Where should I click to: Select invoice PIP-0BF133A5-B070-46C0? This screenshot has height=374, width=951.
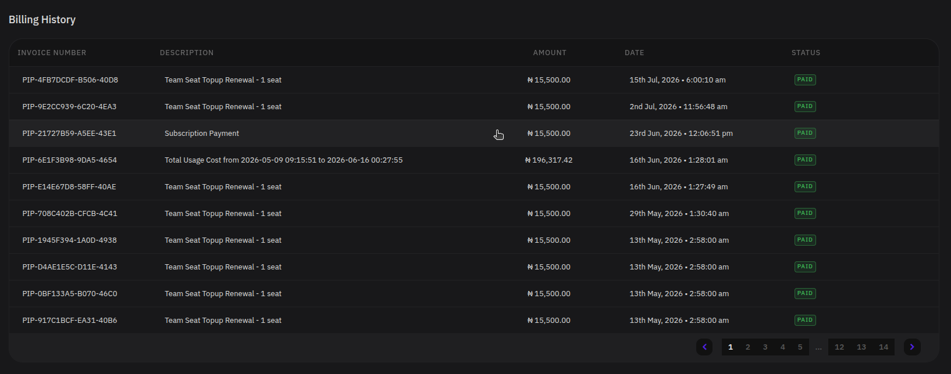click(x=70, y=294)
